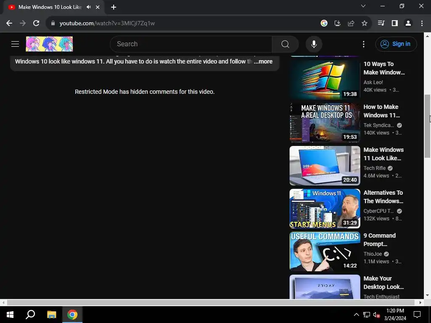
Task: Click the padlock site info icon
Action: (53, 24)
